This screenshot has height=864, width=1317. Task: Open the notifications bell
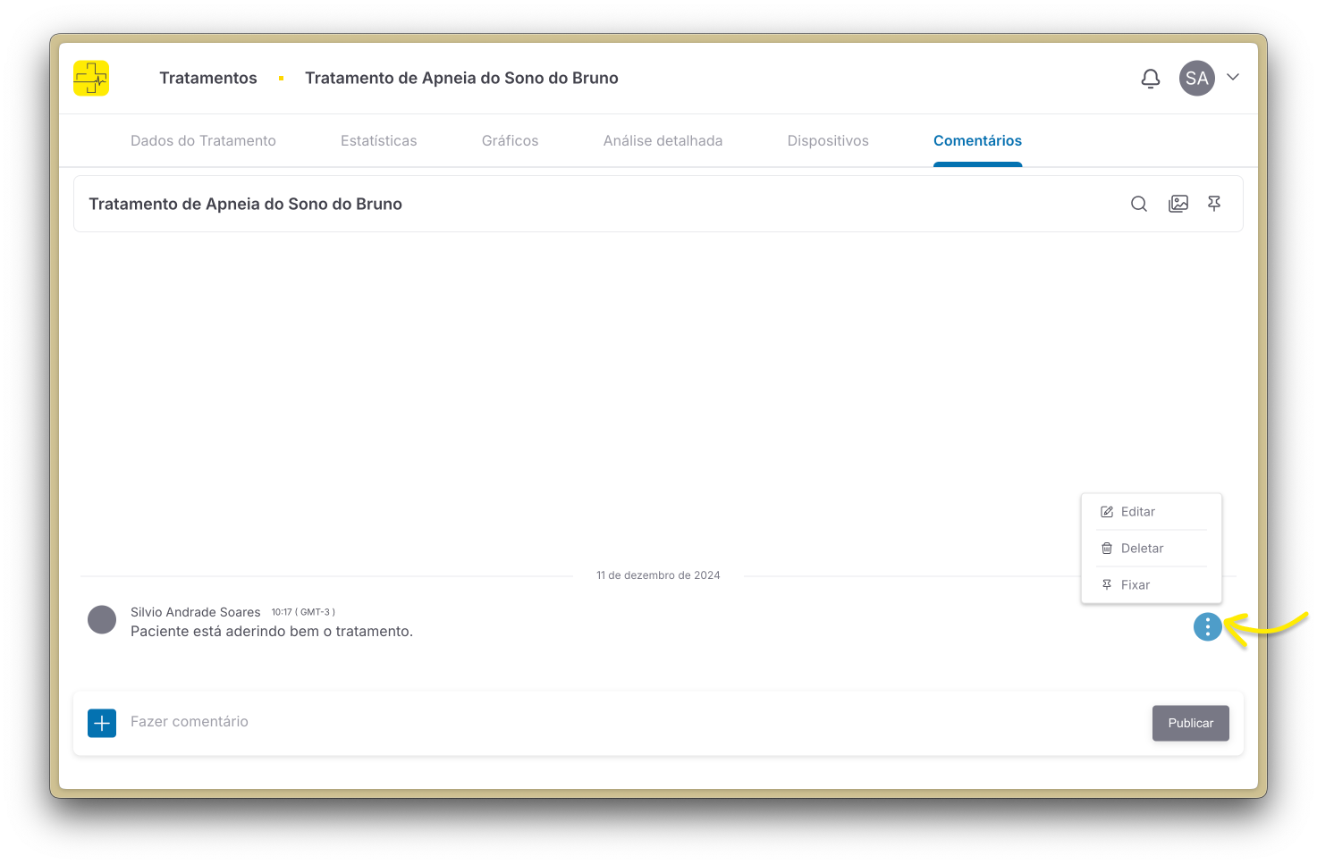(1151, 79)
